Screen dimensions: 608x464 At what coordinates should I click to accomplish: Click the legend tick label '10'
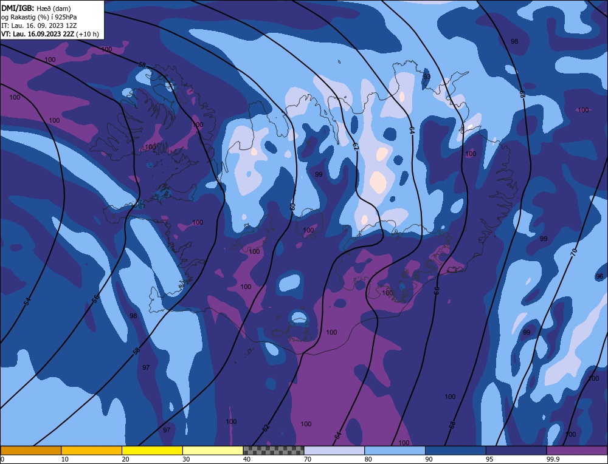click(x=64, y=459)
